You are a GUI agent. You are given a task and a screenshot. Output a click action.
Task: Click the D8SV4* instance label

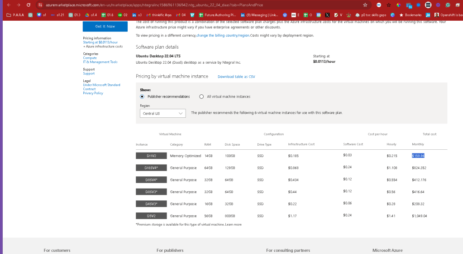click(x=151, y=180)
